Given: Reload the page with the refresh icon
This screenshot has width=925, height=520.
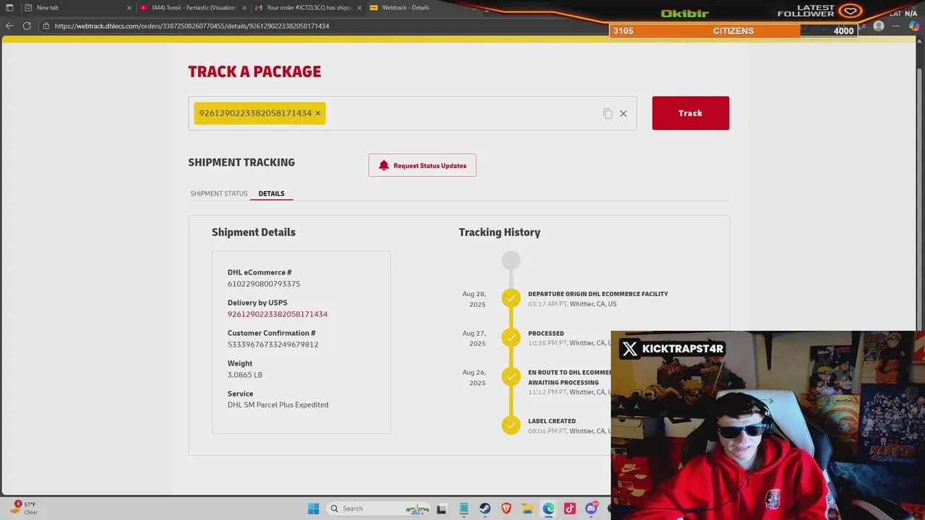Looking at the screenshot, I should (27, 26).
